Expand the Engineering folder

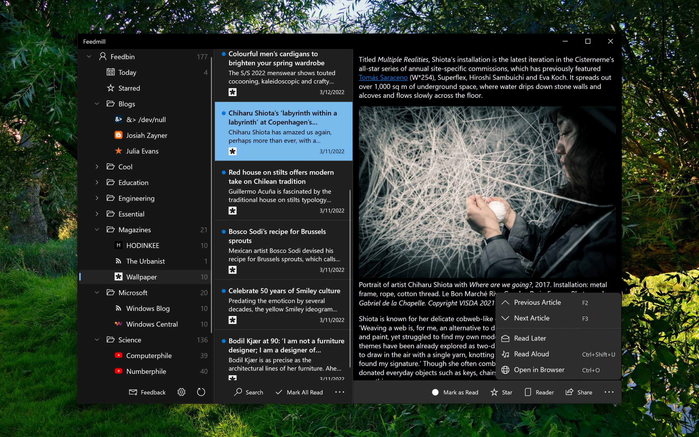click(97, 198)
